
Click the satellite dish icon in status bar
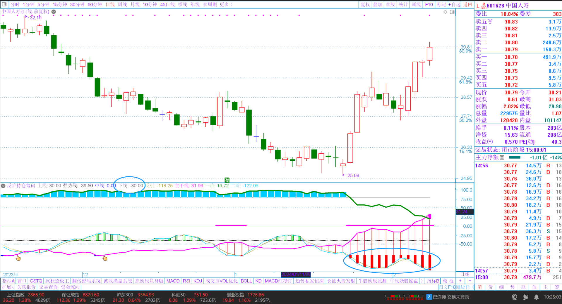526,297
